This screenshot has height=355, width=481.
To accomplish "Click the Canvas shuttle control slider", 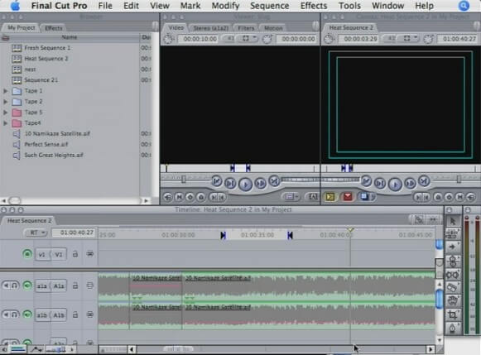I will click(459, 179).
